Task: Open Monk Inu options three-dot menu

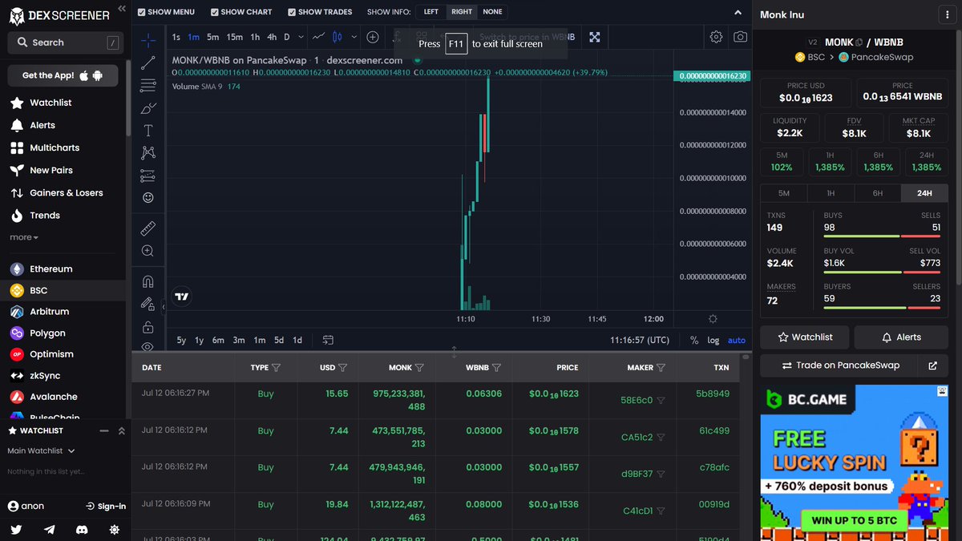Action: 948,14
